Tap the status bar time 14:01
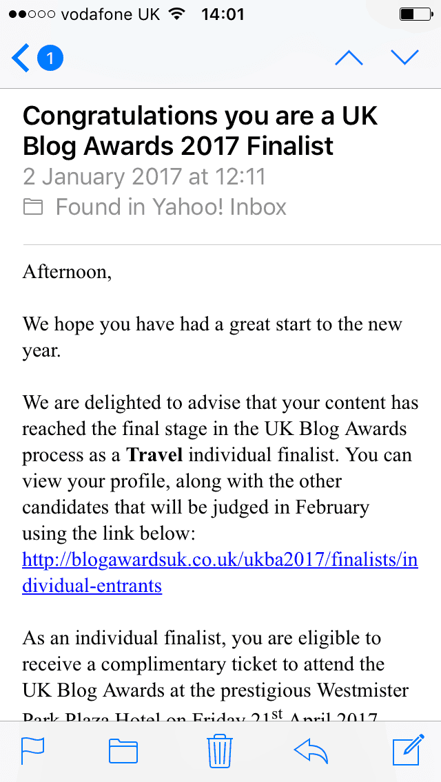 click(223, 14)
